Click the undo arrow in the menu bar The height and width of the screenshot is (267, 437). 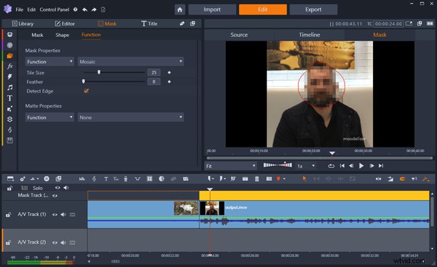tap(85, 10)
